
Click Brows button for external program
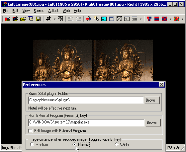click(x=153, y=122)
